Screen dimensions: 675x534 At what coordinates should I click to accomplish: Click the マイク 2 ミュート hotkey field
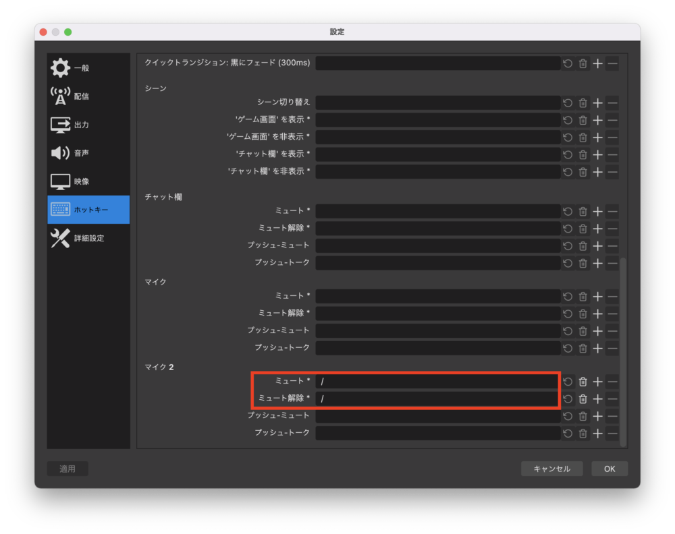point(437,382)
